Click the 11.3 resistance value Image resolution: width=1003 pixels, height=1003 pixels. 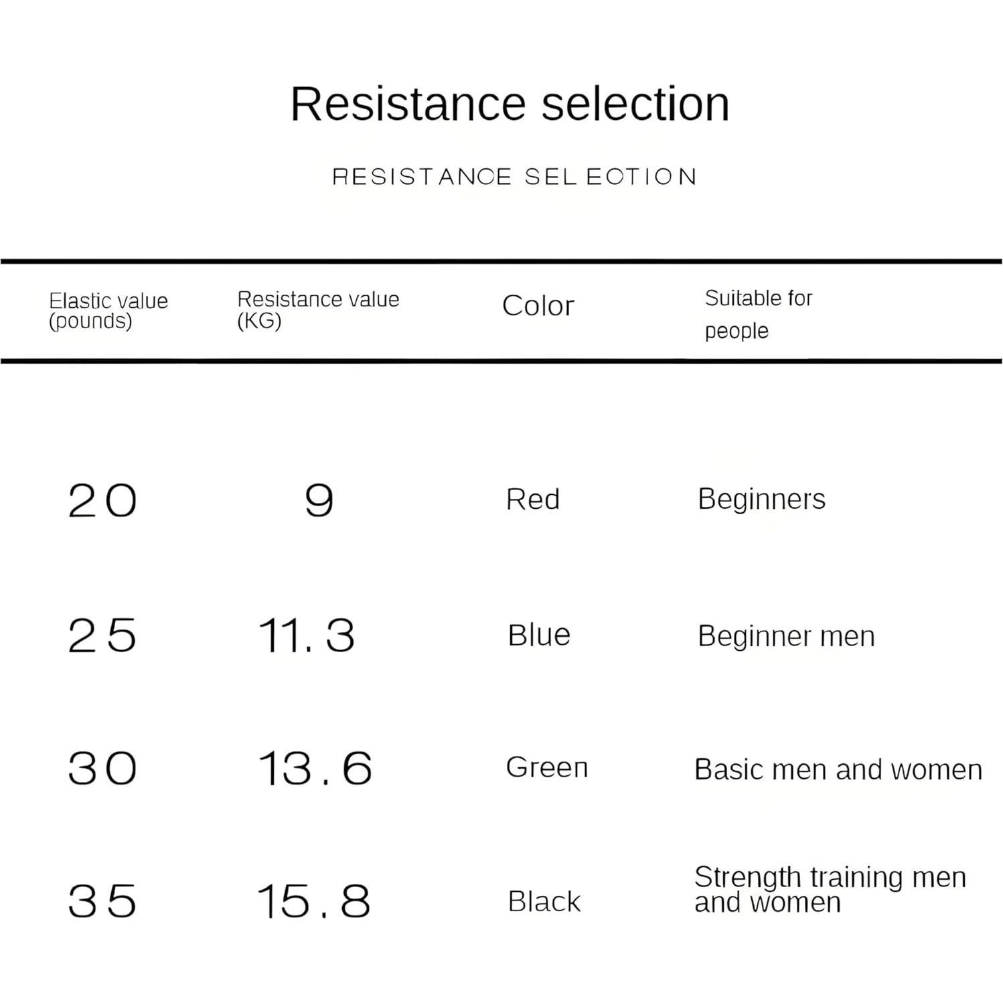(x=307, y=635)
